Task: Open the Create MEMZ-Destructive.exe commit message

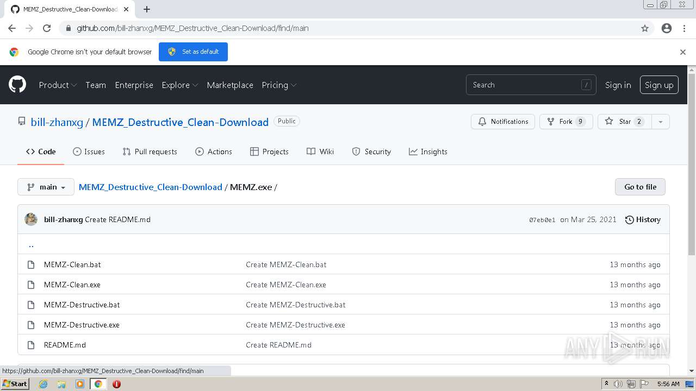Action: 295,325
